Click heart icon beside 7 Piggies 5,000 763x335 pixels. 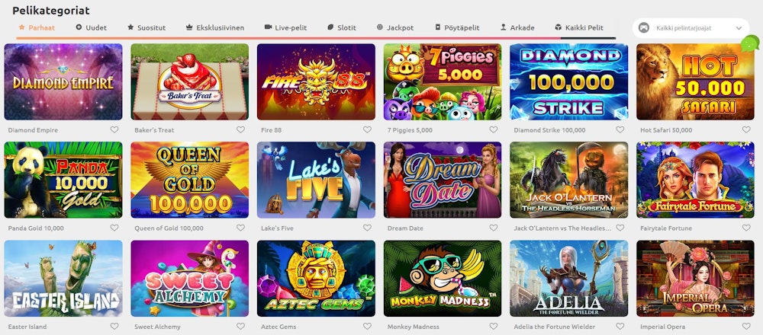click(494, 129)
